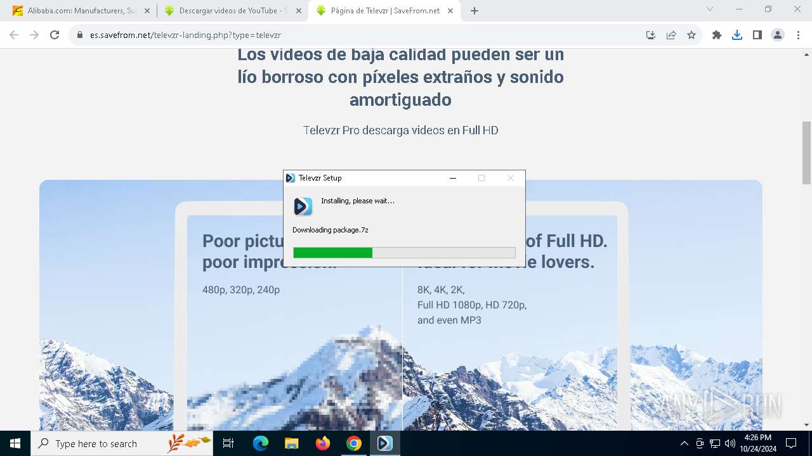Select the Página de Televzr tab
Viewport: 812px width, 456px height.
click(x=384, y=11)
